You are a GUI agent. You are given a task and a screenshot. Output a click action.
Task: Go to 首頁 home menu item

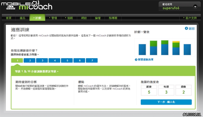point(9,18)
